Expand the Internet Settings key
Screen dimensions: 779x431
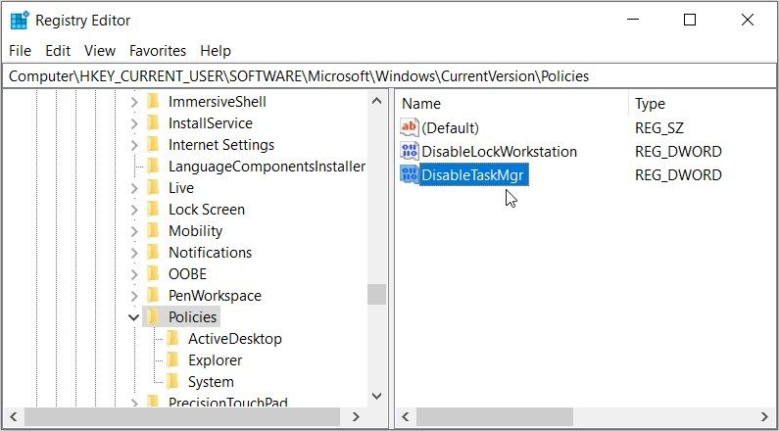coord(133,145)
